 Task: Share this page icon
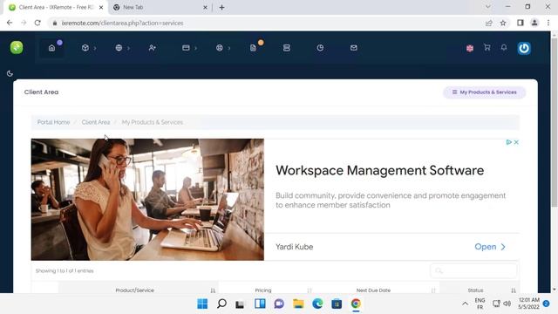point(488,23)
